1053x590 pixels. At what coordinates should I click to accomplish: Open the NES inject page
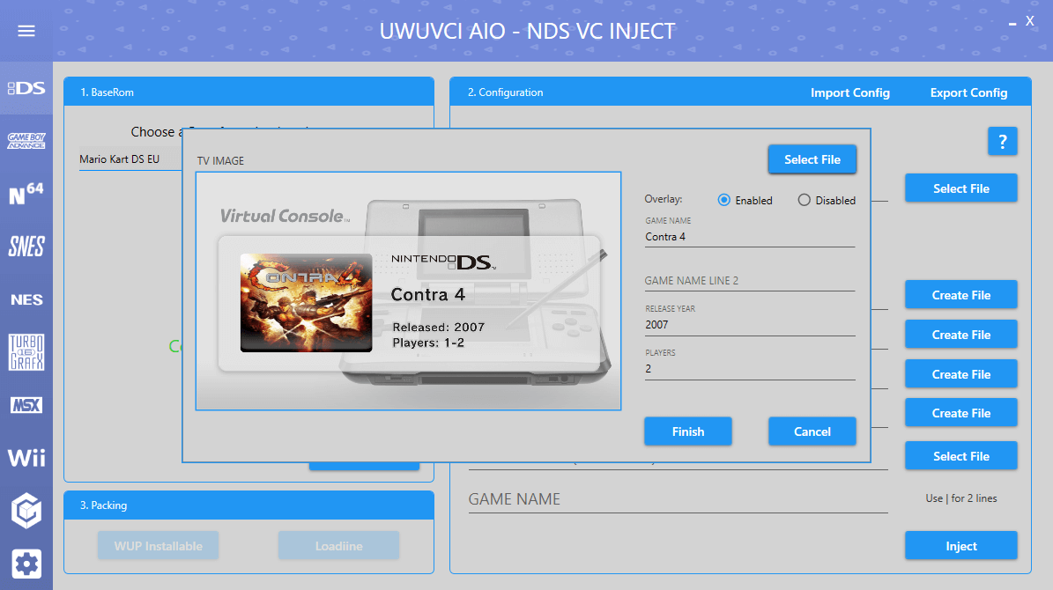[26, 299]
